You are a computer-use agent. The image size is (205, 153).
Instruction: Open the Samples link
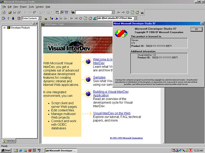pyautogui.click(x=99, y=77)
